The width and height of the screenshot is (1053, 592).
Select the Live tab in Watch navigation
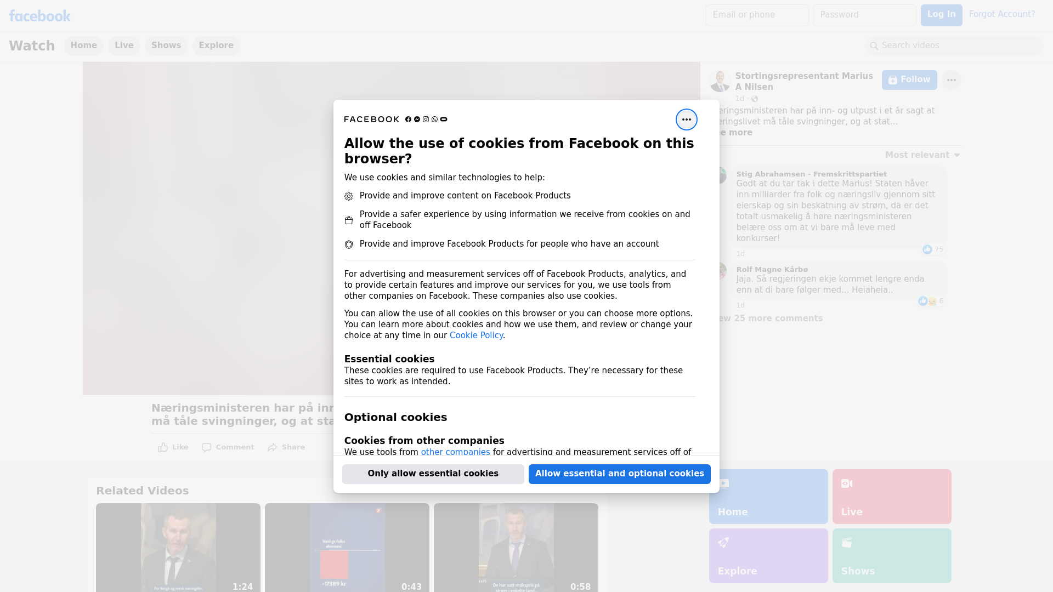[124, 46]
